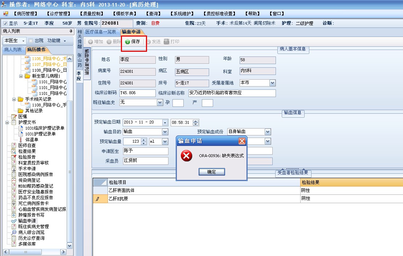Open the 诊疗管理 menu

(58, 14)
